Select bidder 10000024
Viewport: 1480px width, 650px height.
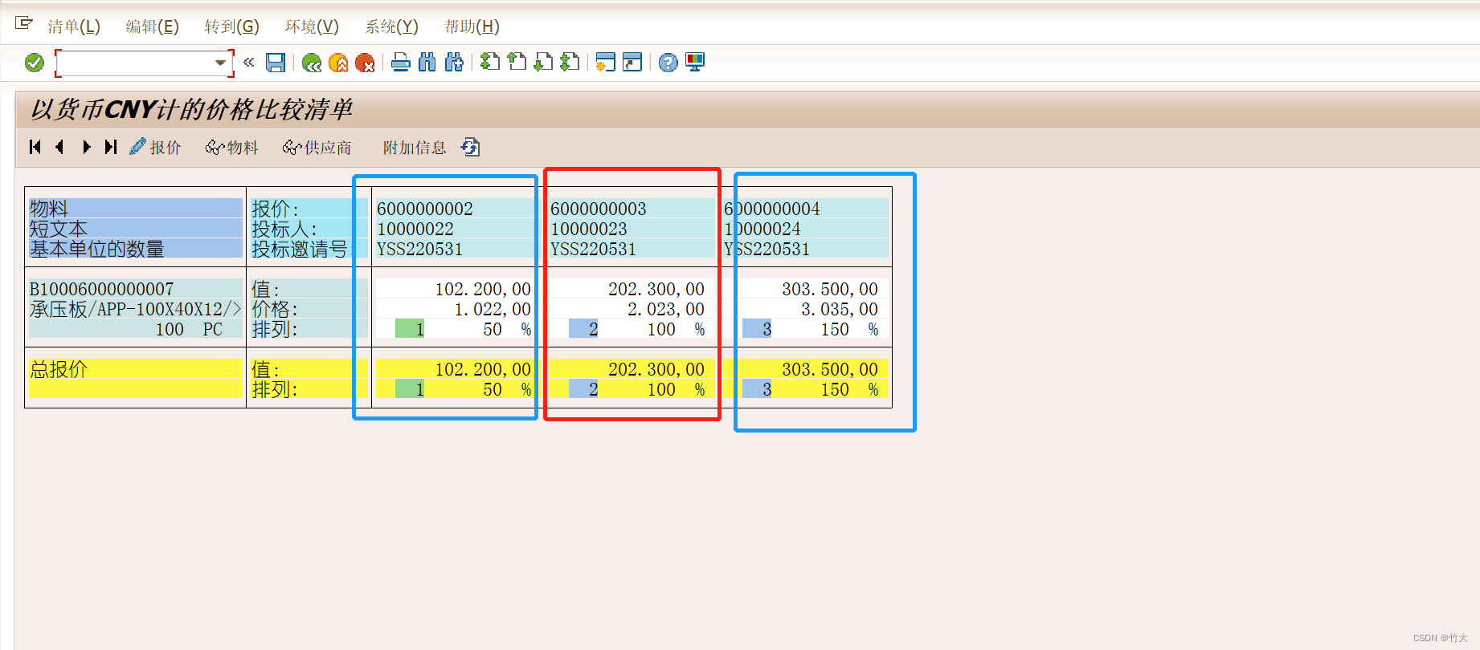click(762, 229)
